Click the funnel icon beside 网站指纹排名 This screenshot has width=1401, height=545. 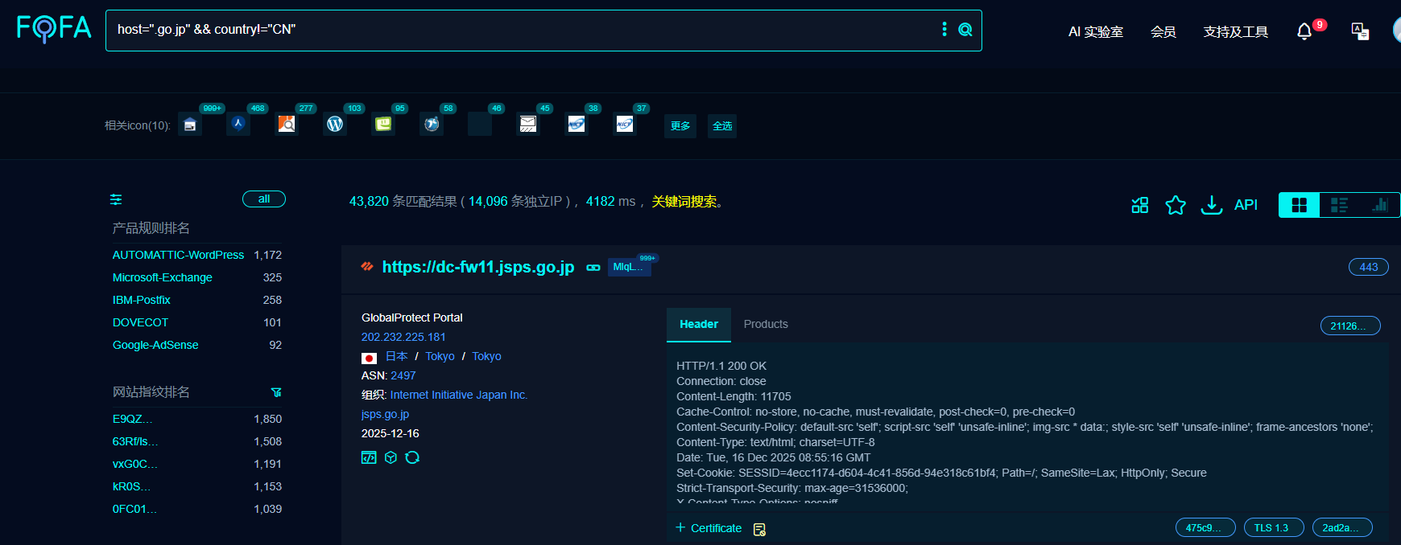tap(276, 392)
